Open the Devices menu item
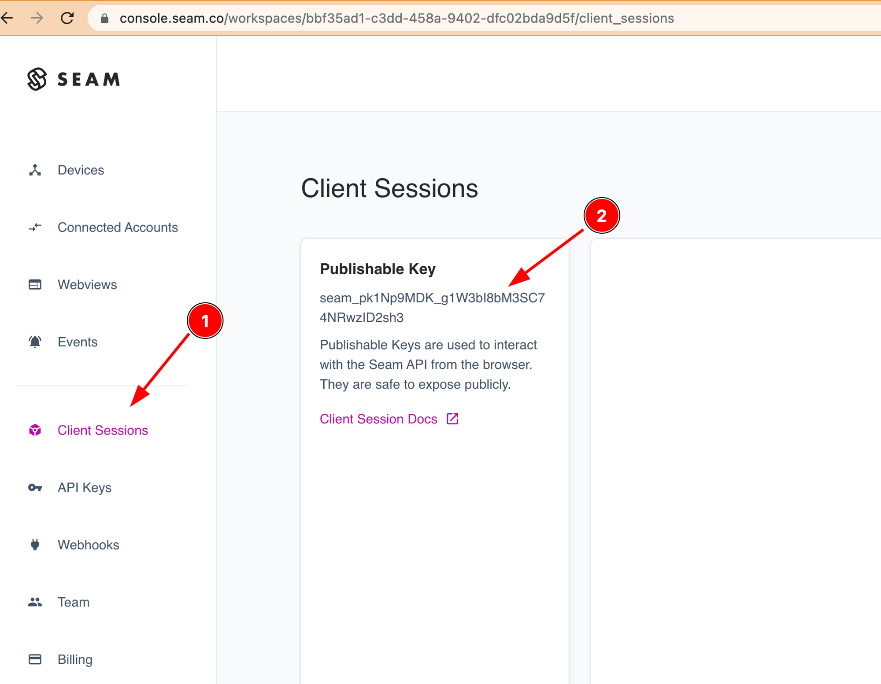The height and width of the screenshot is (684, 881). pos(81,170)
